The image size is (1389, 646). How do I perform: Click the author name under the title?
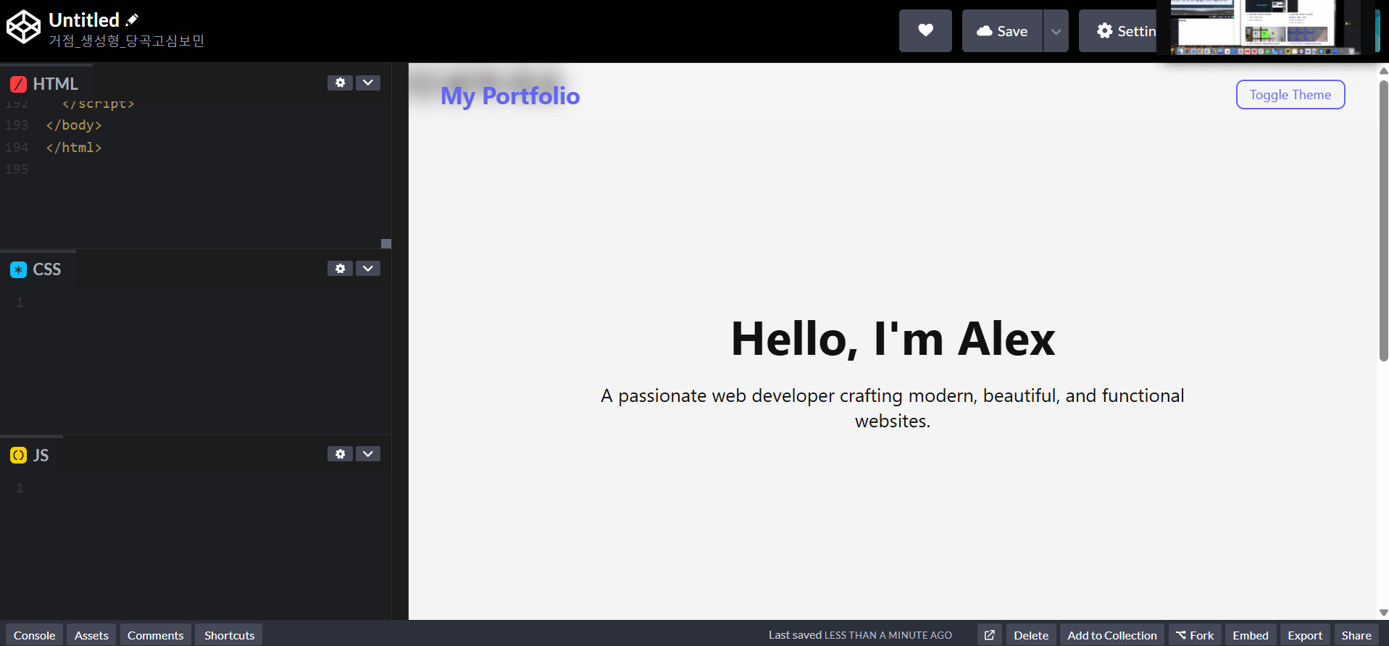pyautogui.click(x=126, y=41)
